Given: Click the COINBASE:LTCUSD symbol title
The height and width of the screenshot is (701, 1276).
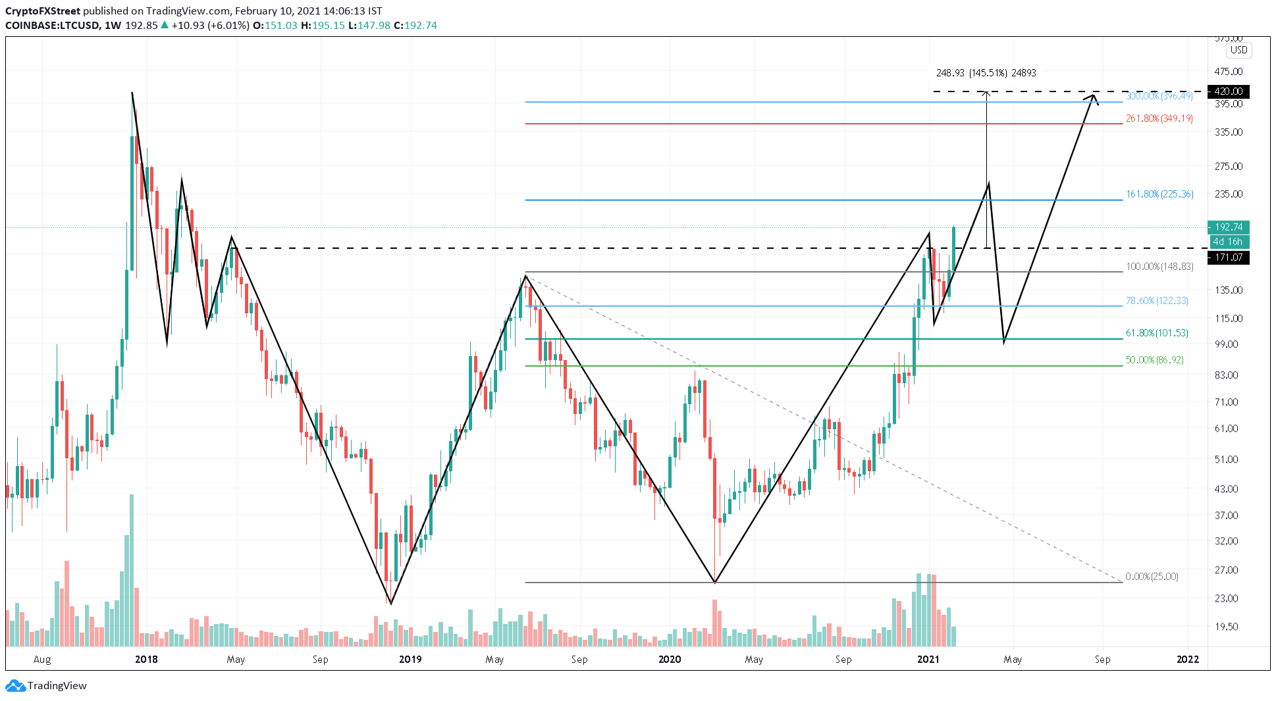Looking at the screenshot, I should coord(53,26).
